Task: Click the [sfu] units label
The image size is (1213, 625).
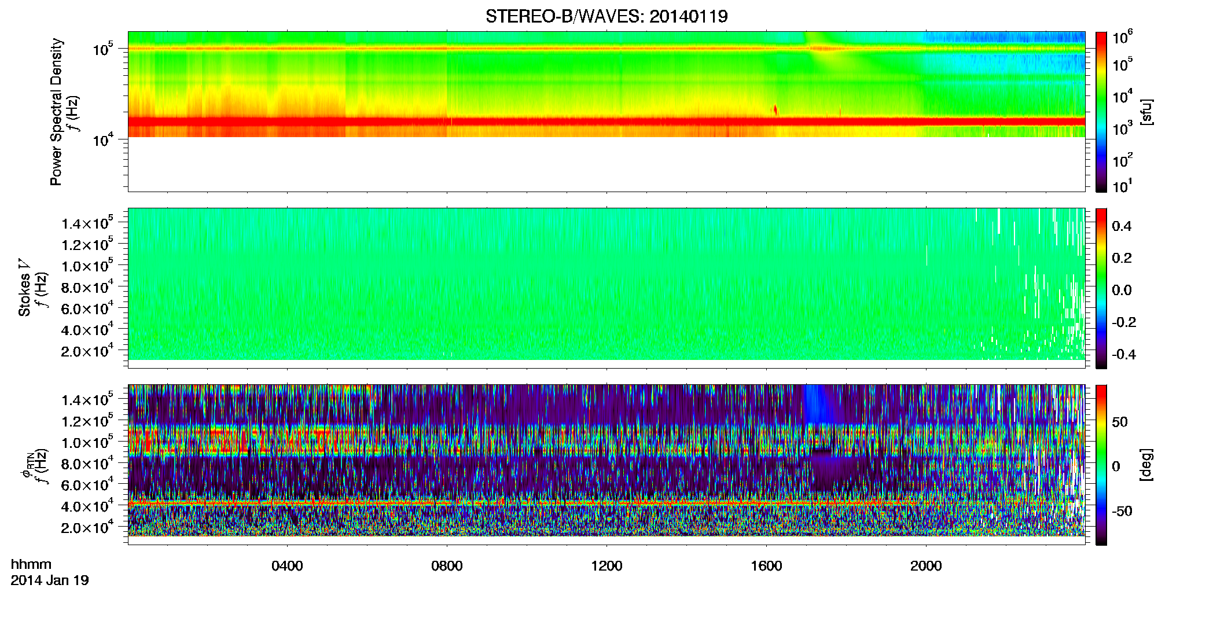Action: [x=1146, y=112]
